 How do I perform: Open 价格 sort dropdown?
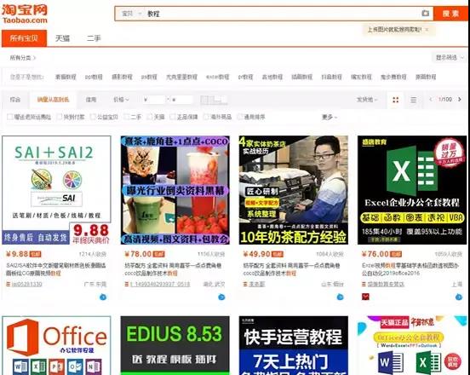[x=121, y=100]
